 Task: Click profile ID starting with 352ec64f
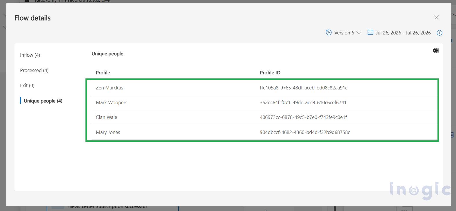pyautogui.click(x=303, y=102)
